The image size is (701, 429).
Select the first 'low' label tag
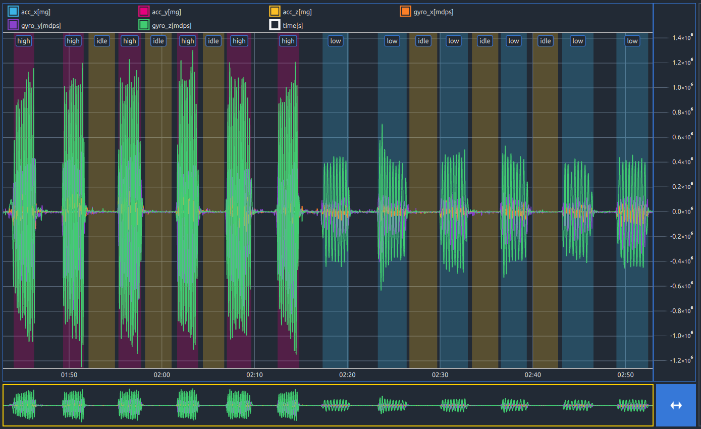[x=335, y=41]
